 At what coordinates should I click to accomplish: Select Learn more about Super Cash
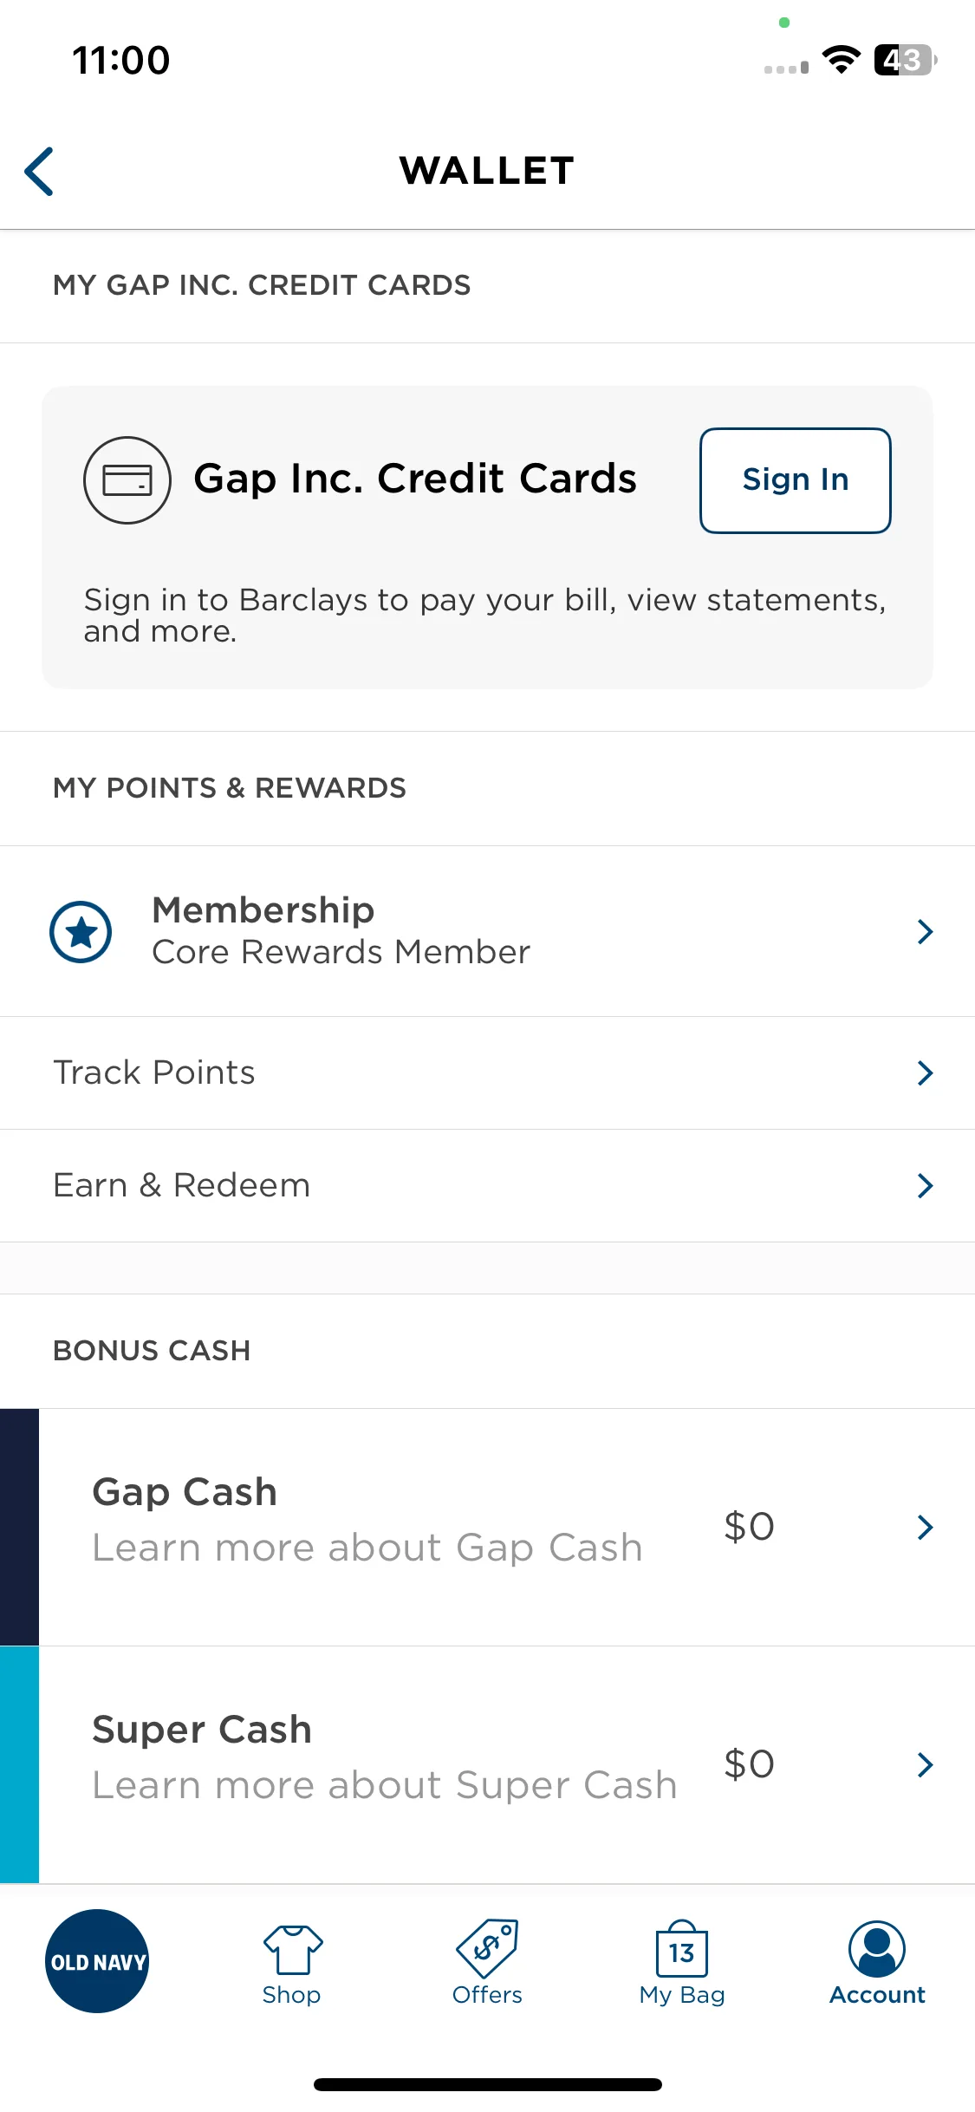click(x=385, y=1786)
